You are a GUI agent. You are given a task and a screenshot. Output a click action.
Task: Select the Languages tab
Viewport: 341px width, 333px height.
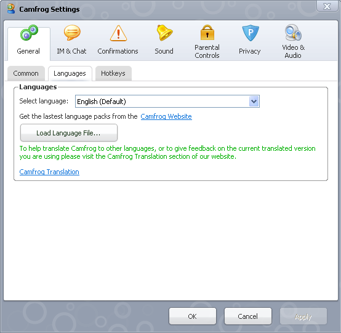(70, 73)
